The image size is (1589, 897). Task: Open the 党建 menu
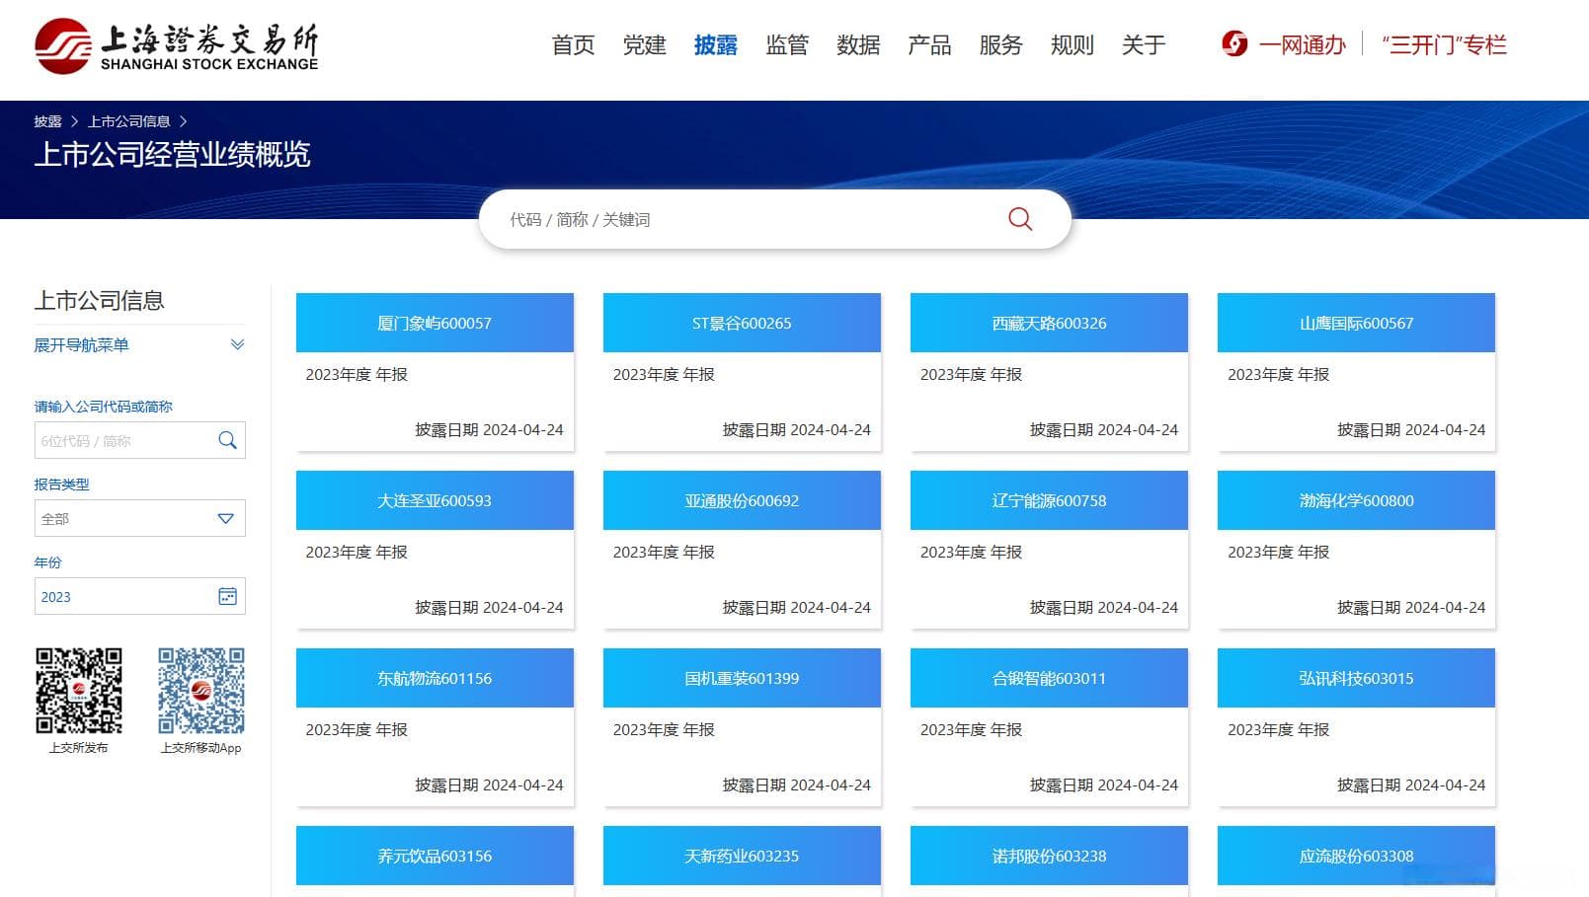point(644,45)
